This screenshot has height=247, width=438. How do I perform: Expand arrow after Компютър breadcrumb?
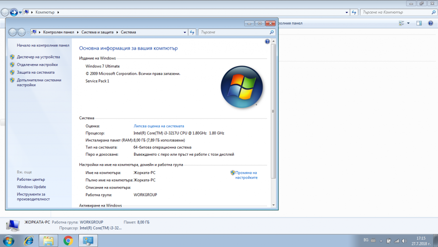(58, 12)
